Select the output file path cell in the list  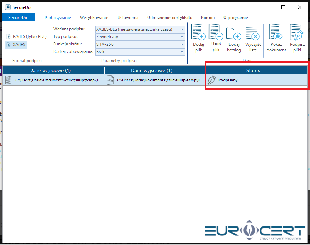(154, 80)
